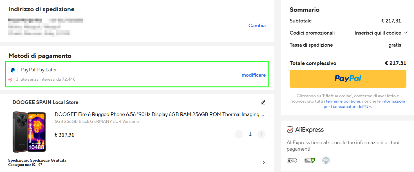This screenshot has width=414, height=172.
Task: Click the SSL Secure Connection badge
Action: click(309, 160)
